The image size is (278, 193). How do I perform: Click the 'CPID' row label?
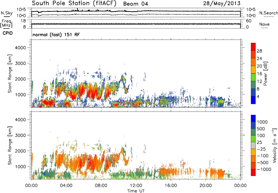click(x=8, y=33)
